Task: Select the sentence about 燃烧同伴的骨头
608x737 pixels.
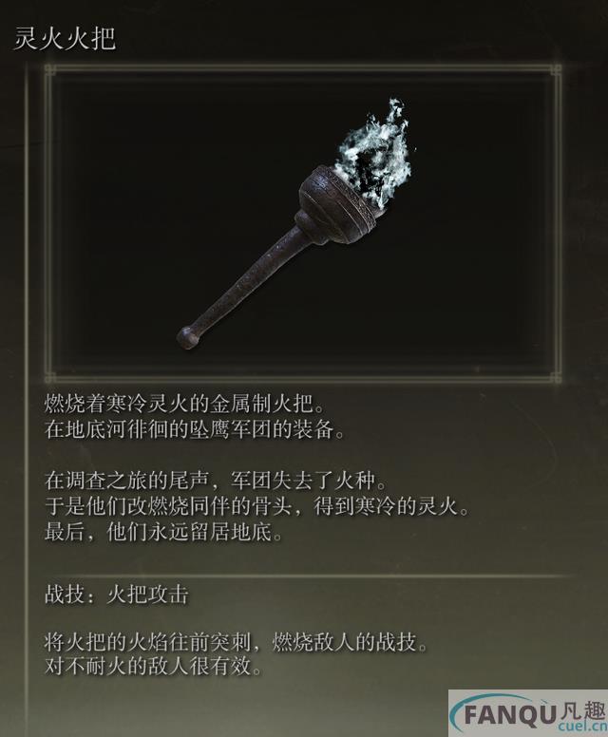Action: tap(257, 507)
